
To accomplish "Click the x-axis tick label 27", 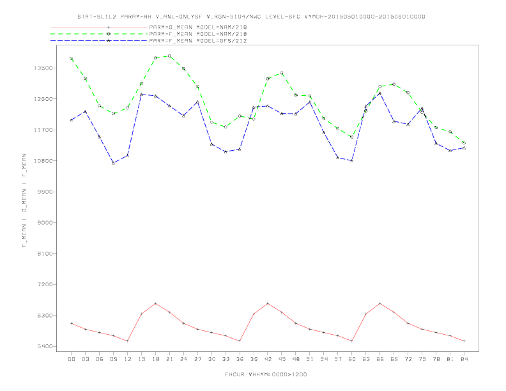I will [197, 359].
